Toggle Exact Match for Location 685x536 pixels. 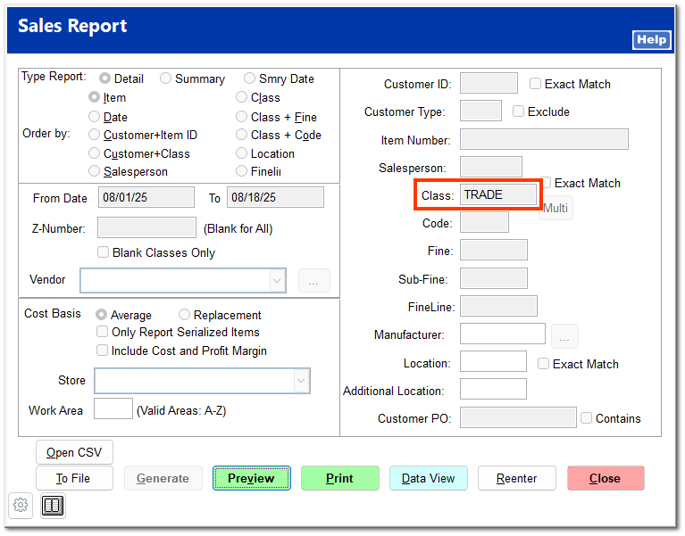(x=543, y=364)
